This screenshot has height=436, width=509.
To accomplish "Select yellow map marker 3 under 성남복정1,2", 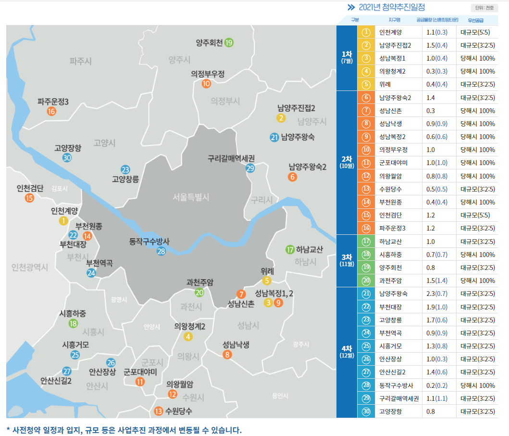I will tap(268, 303).
